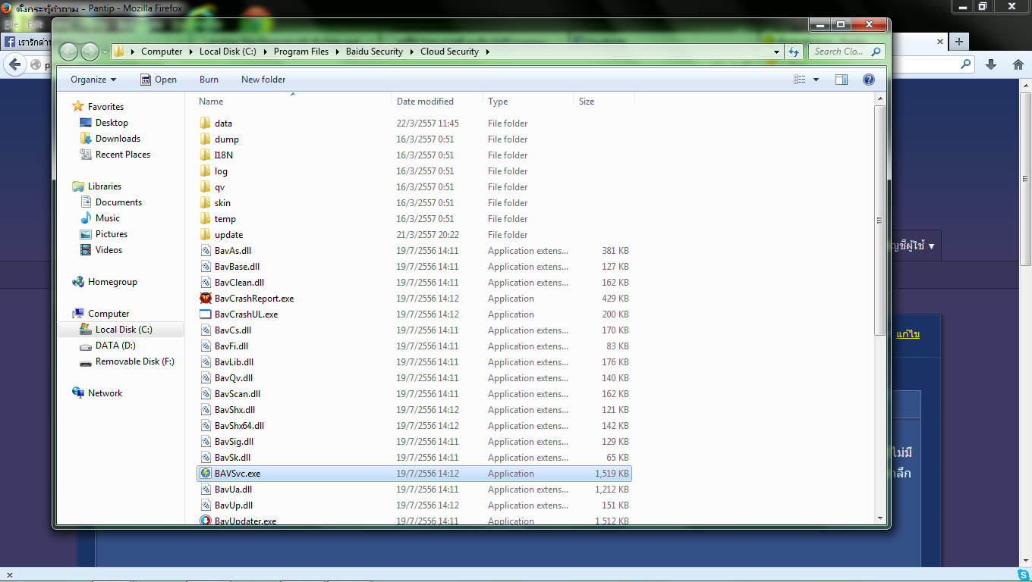Image resolution: width=1032 pixels, height=582 pixels.
Task: Sort files by the Name column header
Action: pyautogui.click(x=293, y=102)
